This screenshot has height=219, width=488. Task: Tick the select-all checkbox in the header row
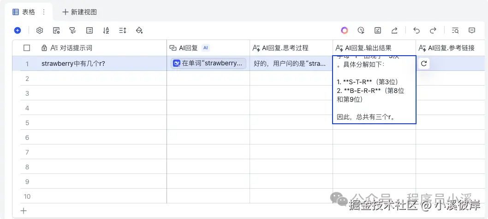point(27,48)
